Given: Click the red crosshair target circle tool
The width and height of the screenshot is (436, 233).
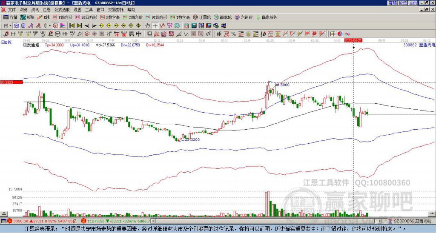Looking at the screenshot, I should [87, 34].
